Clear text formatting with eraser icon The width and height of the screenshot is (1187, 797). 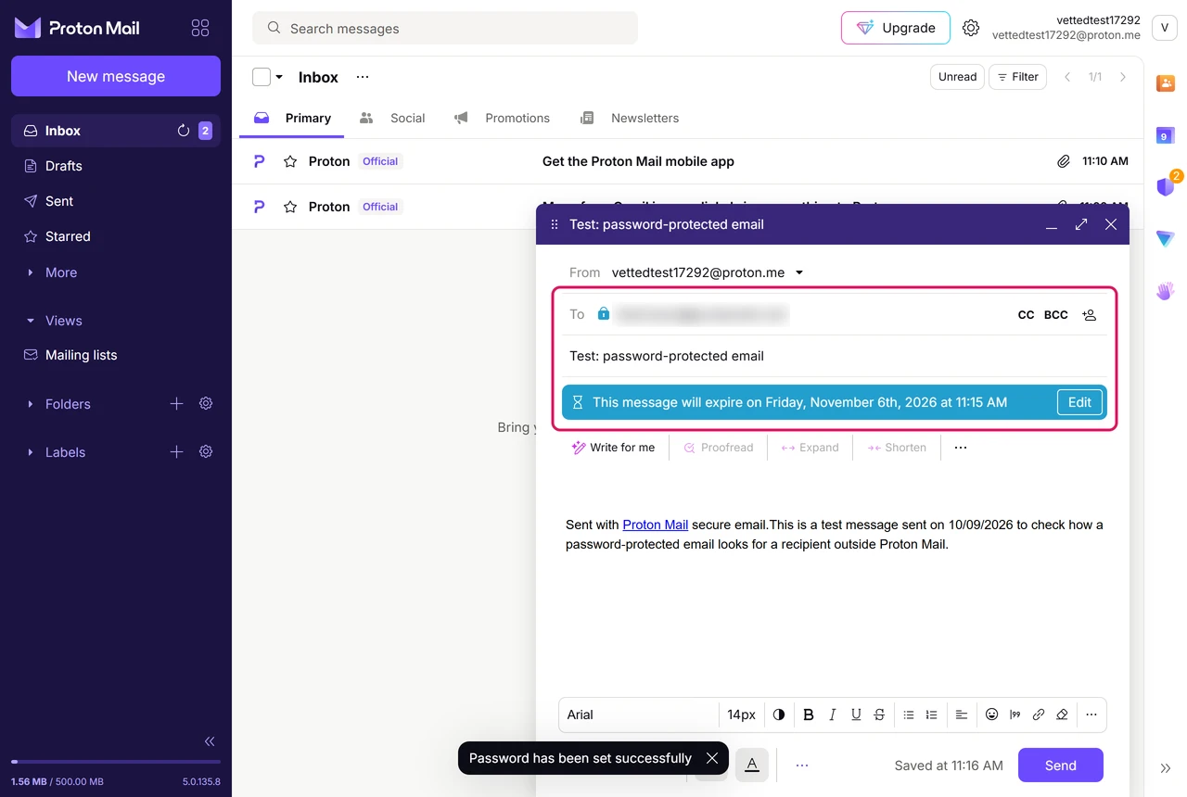pos(1063,715)
